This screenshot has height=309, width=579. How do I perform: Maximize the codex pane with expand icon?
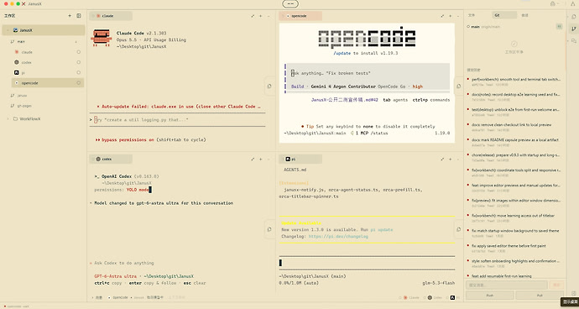253,159
